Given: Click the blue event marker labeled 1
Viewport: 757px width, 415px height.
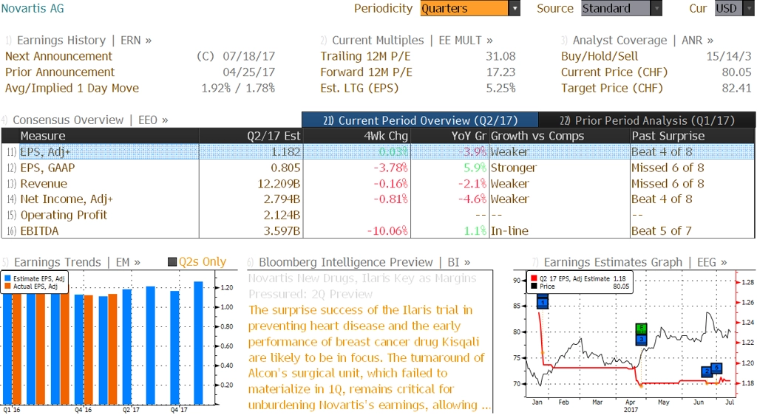Looking at the screenshot, I should (x=543, y=303).
